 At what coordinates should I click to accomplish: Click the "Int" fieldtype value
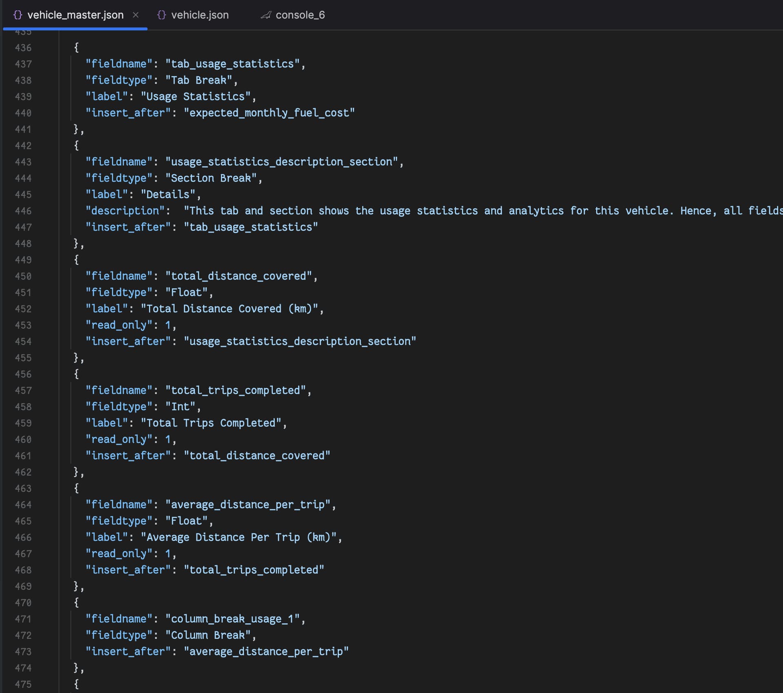coord(180,407)
